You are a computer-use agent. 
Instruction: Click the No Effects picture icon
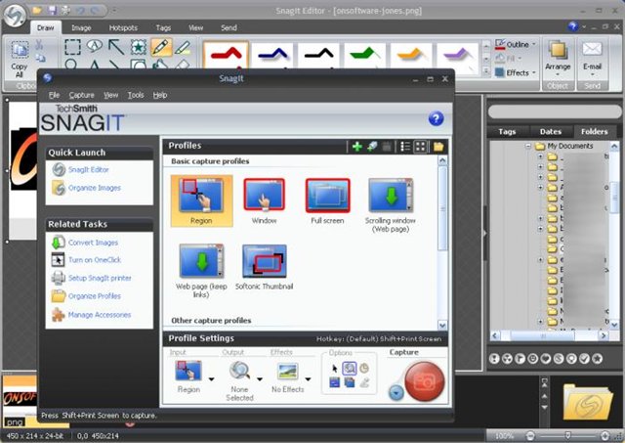point(288,372)
